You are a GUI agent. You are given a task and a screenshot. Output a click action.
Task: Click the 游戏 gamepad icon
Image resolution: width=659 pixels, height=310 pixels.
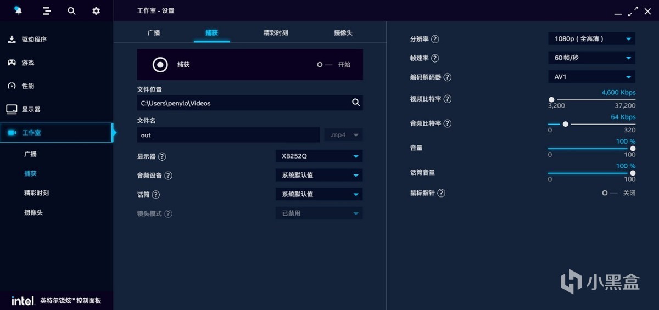click(x=12, y=63)
